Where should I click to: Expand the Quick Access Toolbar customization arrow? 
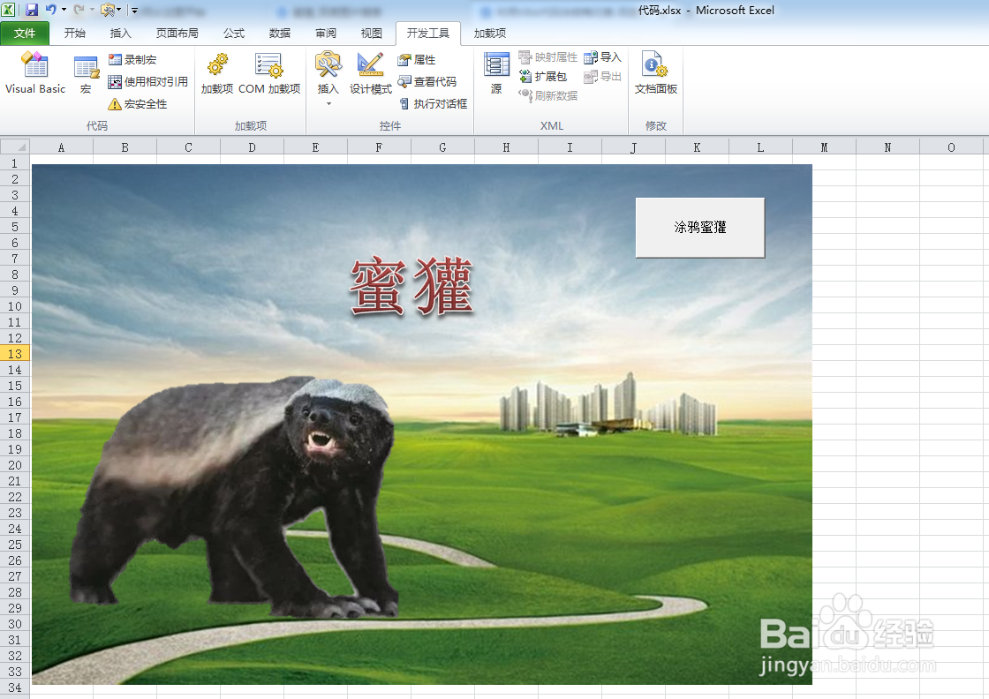point(133,8)
